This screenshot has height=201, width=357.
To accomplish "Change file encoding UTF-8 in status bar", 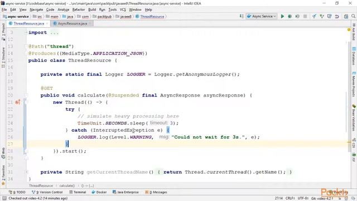I will point(303,198).
